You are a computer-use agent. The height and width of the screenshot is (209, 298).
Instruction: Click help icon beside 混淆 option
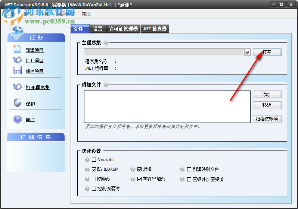coord(133,169)
